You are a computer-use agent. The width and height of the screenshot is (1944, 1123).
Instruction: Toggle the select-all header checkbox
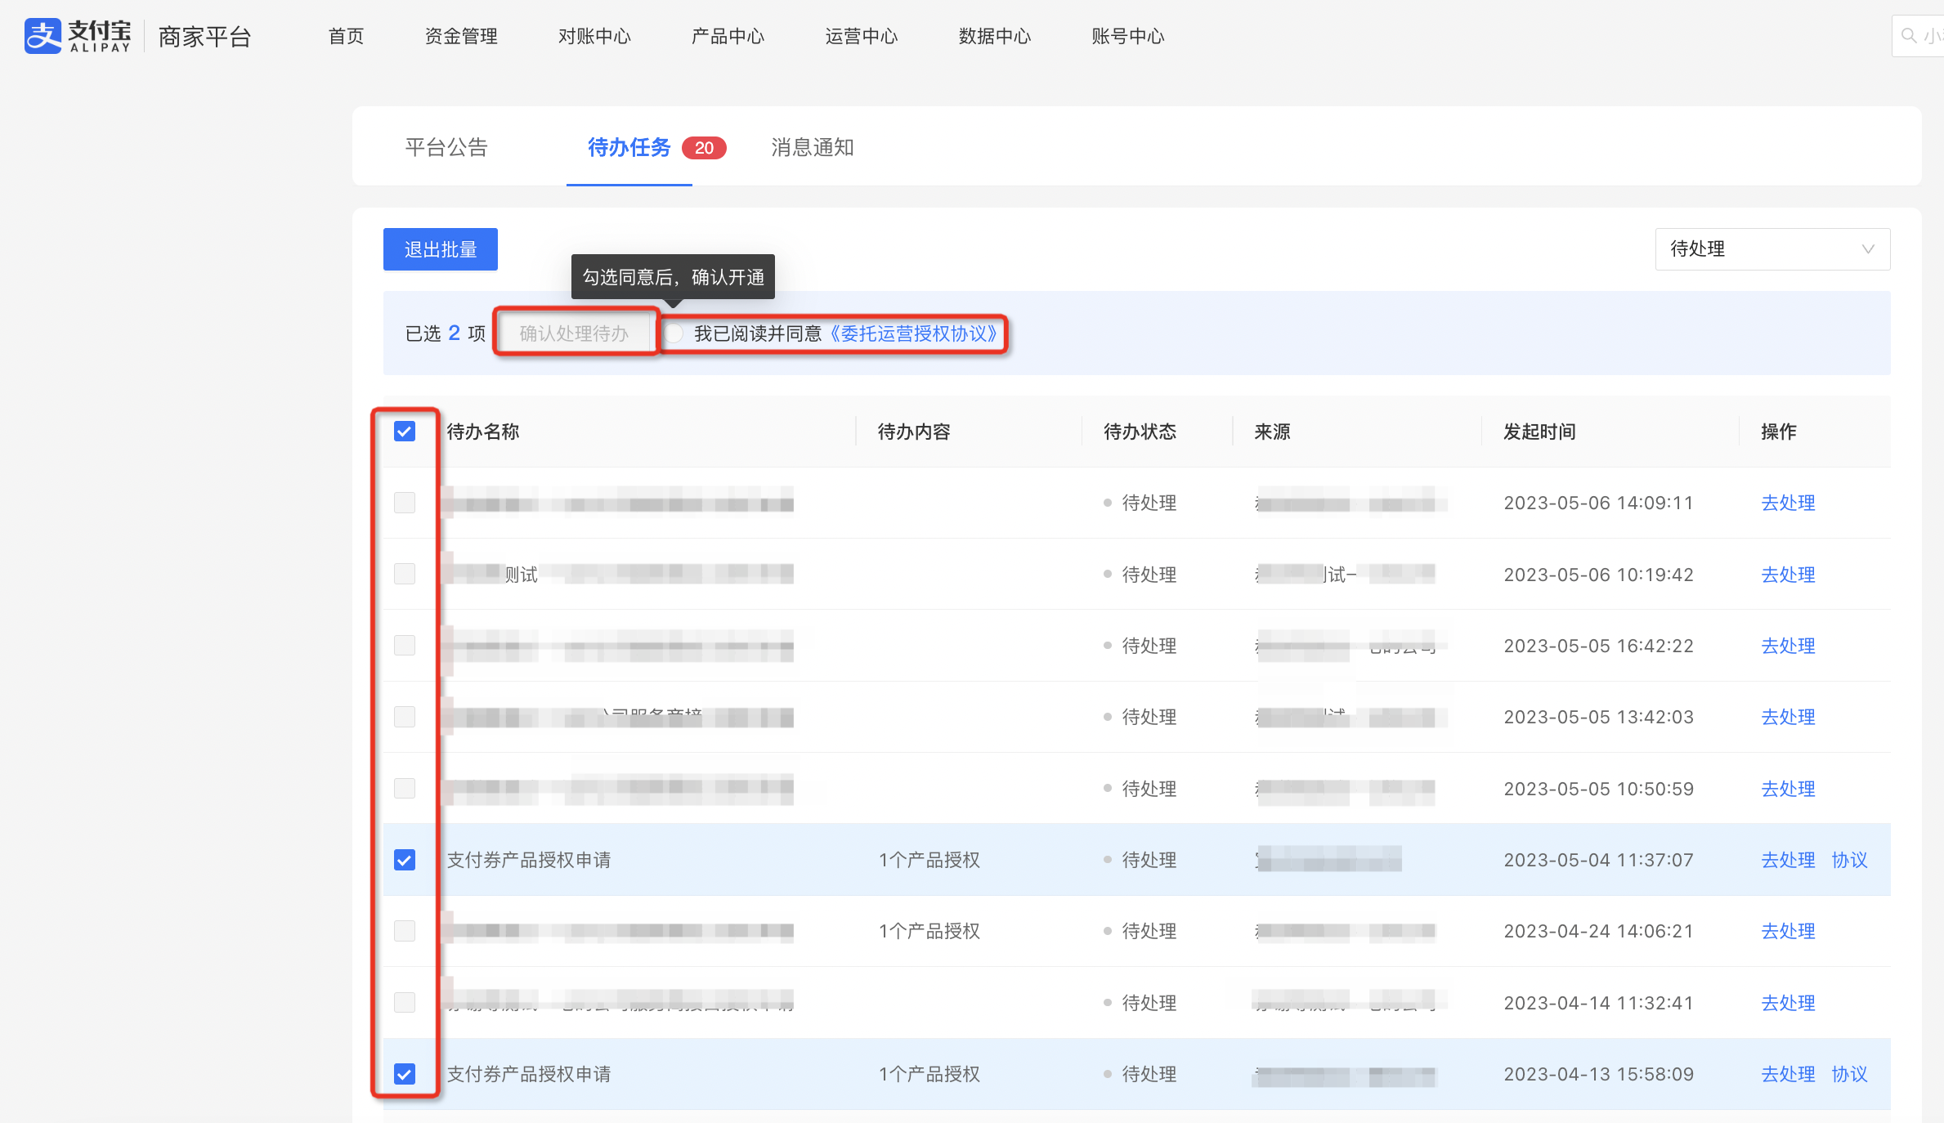pyautogui.click(x=405, y=432)
